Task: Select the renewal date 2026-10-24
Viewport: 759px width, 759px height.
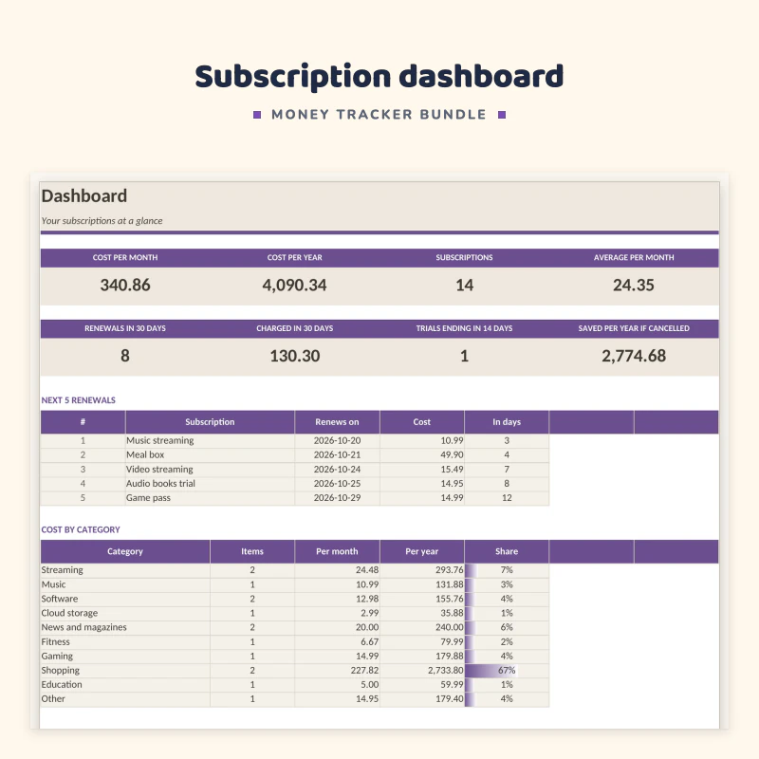Action: pos(337,469)
